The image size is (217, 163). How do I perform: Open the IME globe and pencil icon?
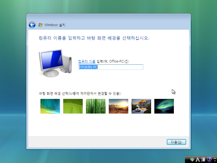click(x=192, y=159)
